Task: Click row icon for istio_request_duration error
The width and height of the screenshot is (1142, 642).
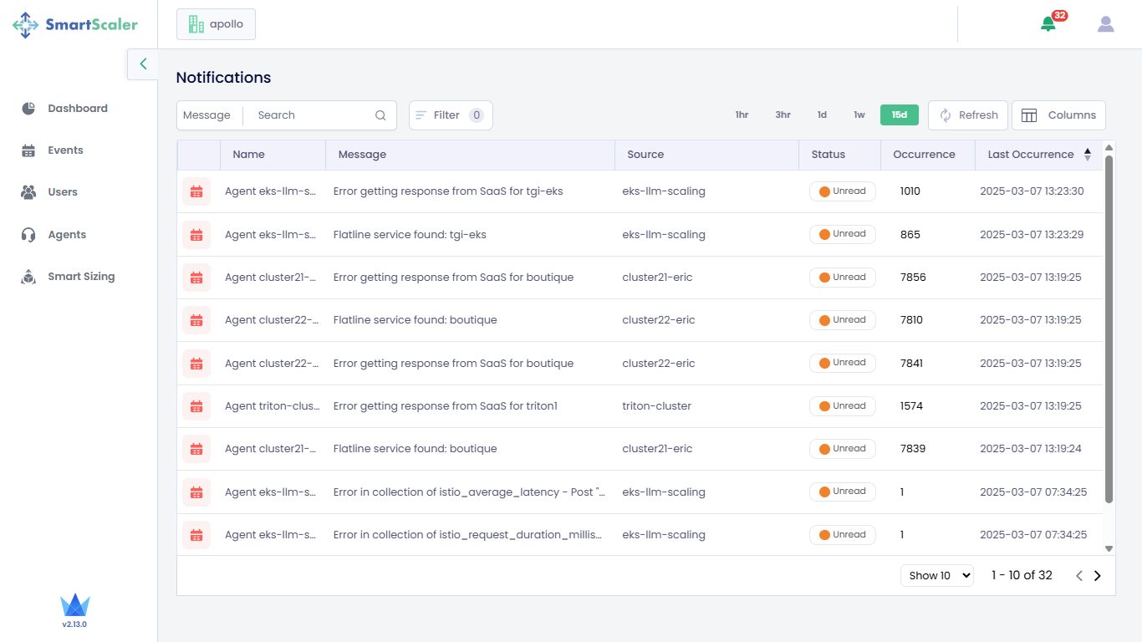Action: click(196, 535)
